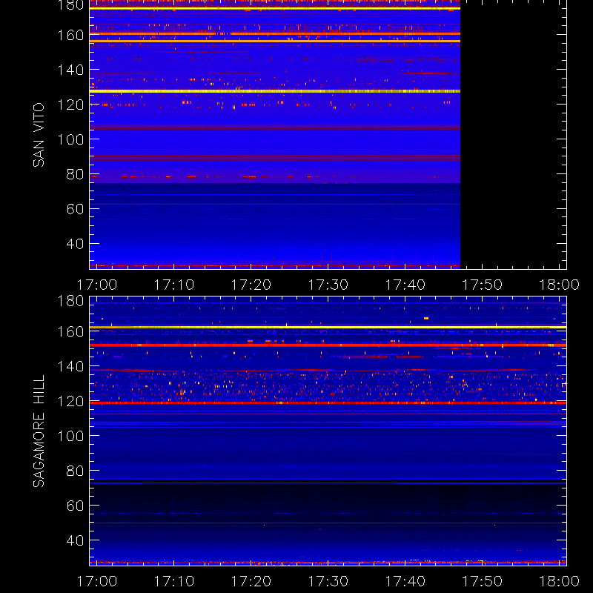Click the yellow band above 160 in Sagamore Hill
Viewport: 593px width, 593px height.
click(x=328, y=327)
